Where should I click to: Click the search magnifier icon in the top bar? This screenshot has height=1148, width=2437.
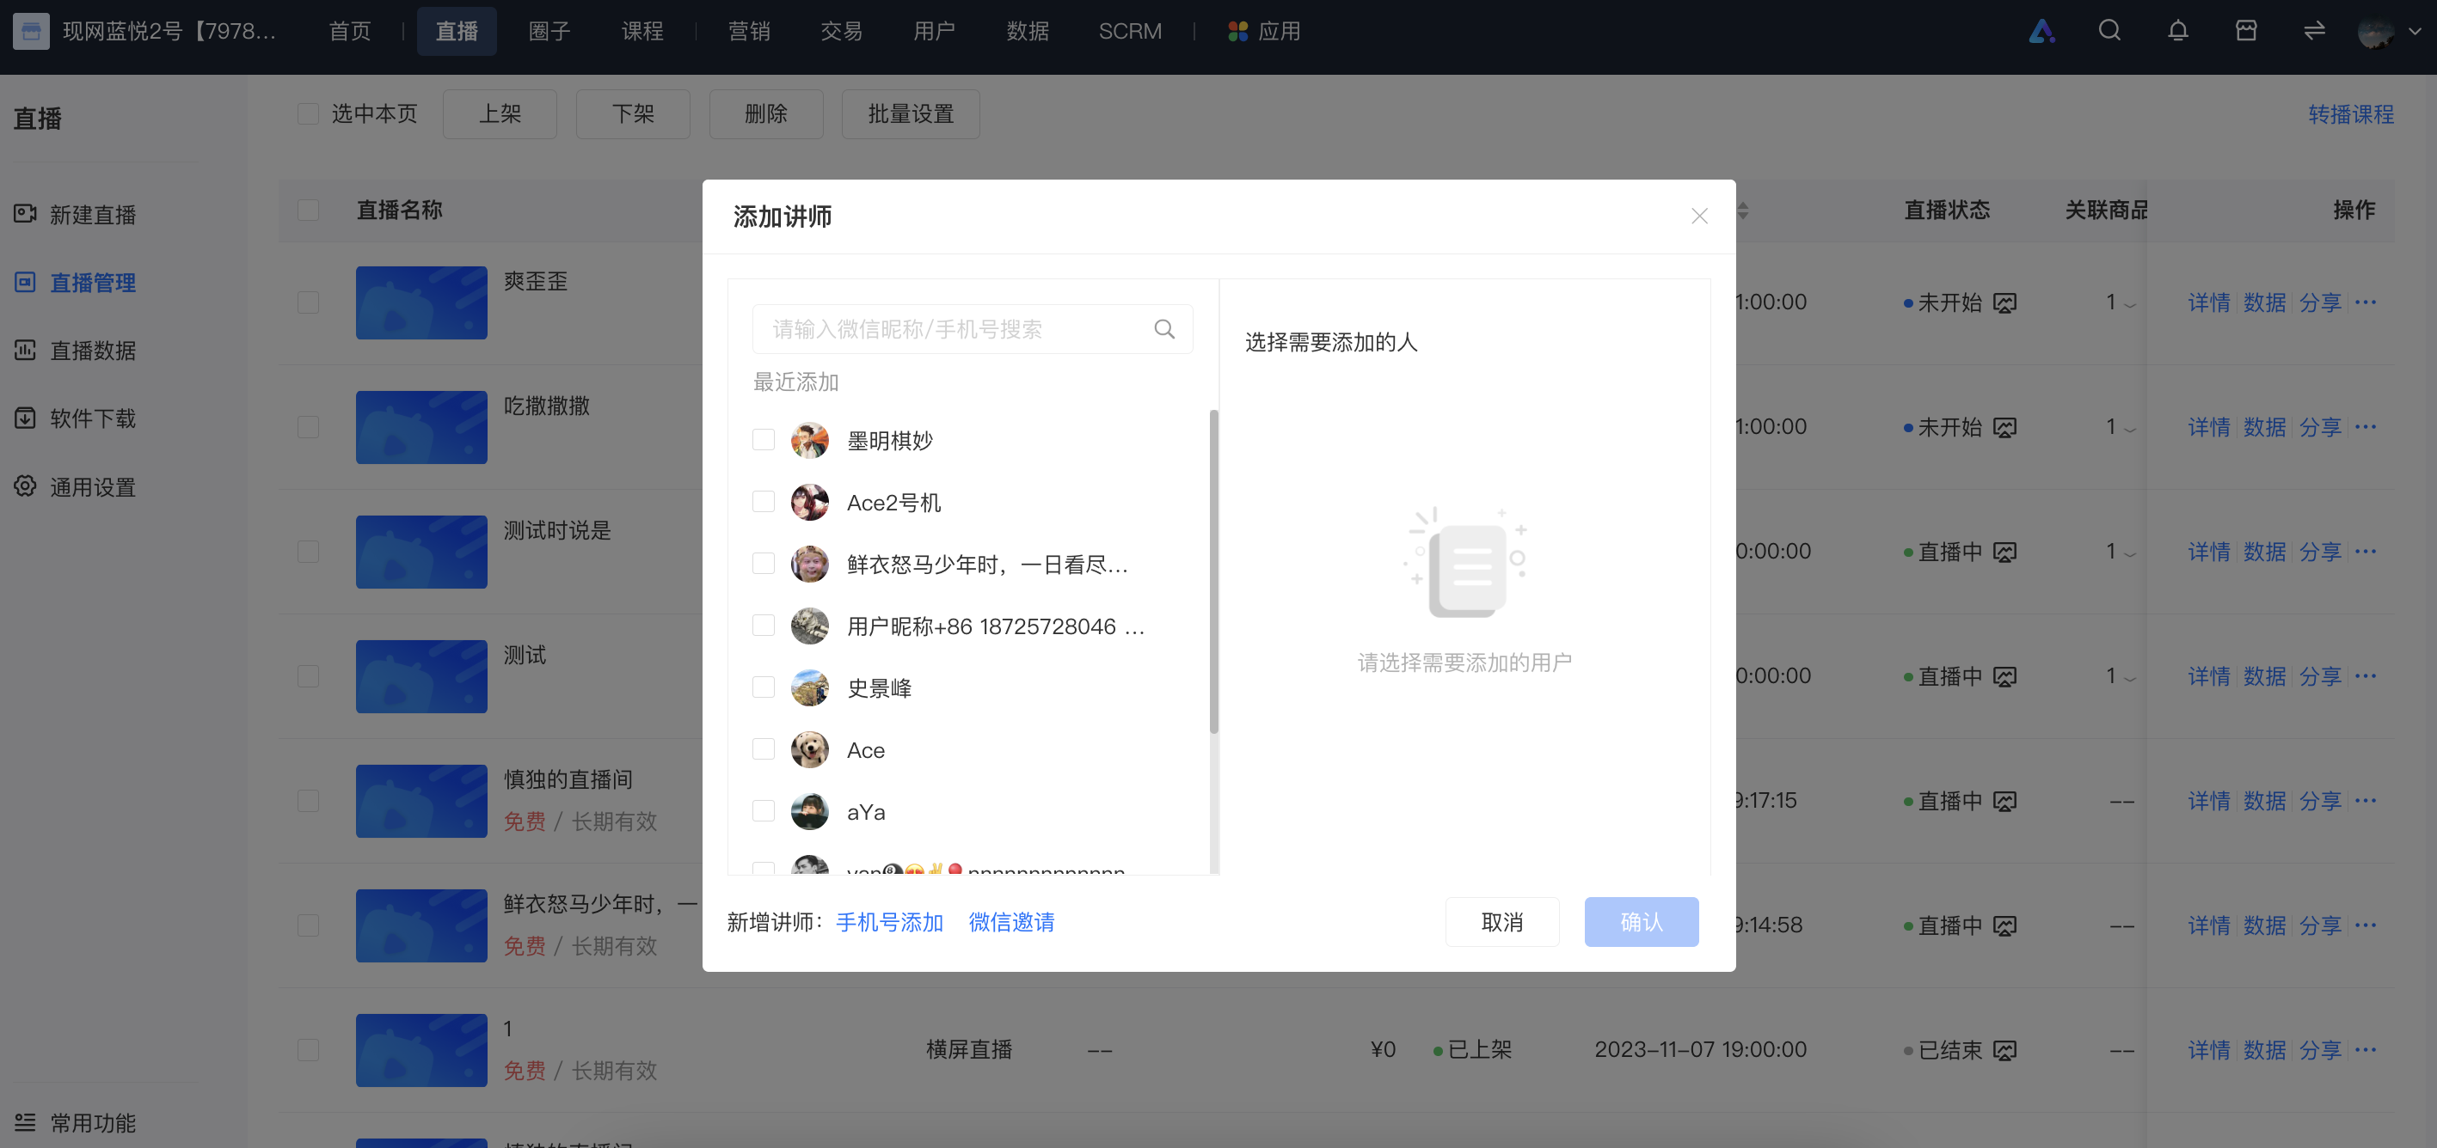click(x=2109, y=31)
